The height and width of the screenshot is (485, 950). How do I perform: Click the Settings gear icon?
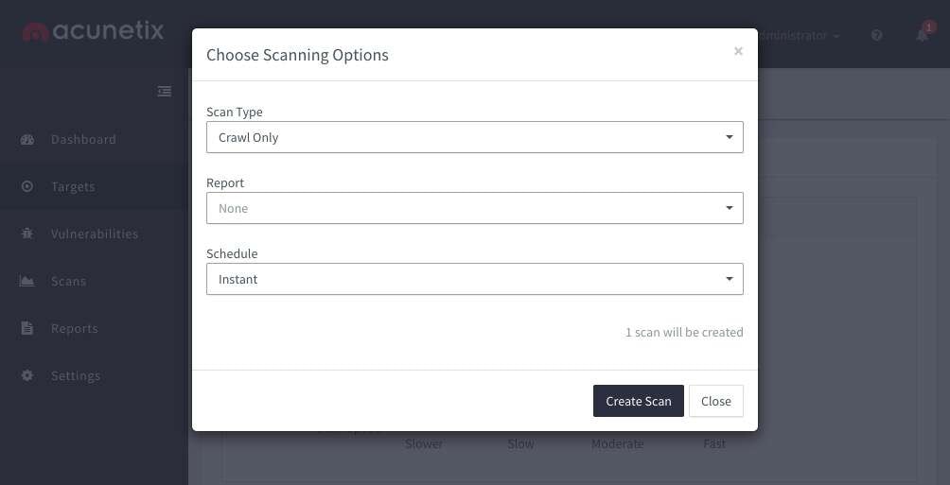(27, 375)
